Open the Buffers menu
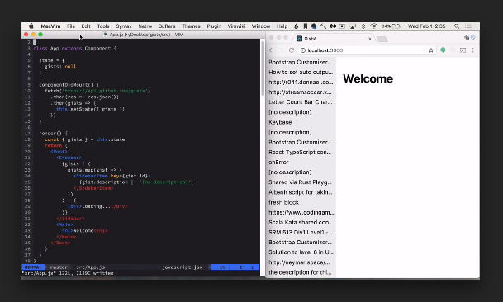Screen dimensions: 503x302 point(167,26)
